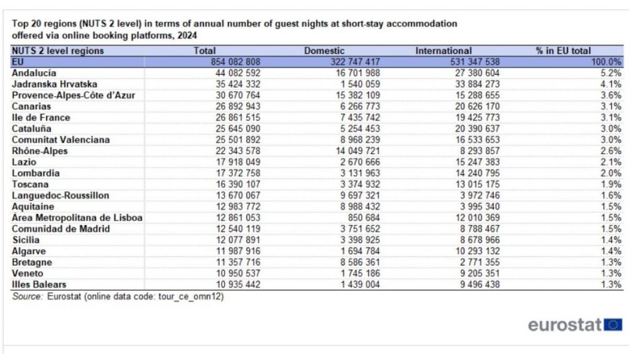The height and width of the screenshot is (354, 629).
Task: Click EU percentage 100.0%
Action: pos(606,62)
